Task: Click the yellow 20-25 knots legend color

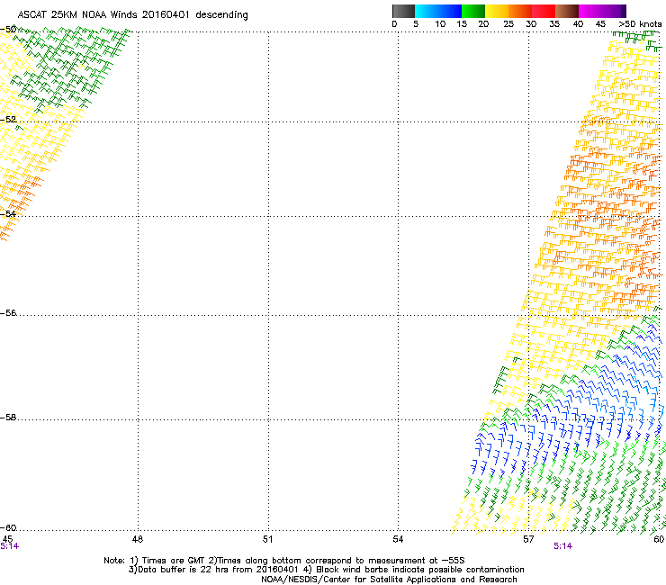Action: point(497,11)
